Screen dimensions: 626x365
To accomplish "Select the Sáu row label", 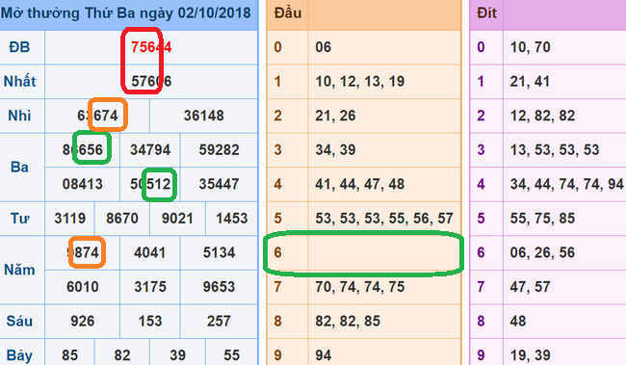I will pos(19,322).
